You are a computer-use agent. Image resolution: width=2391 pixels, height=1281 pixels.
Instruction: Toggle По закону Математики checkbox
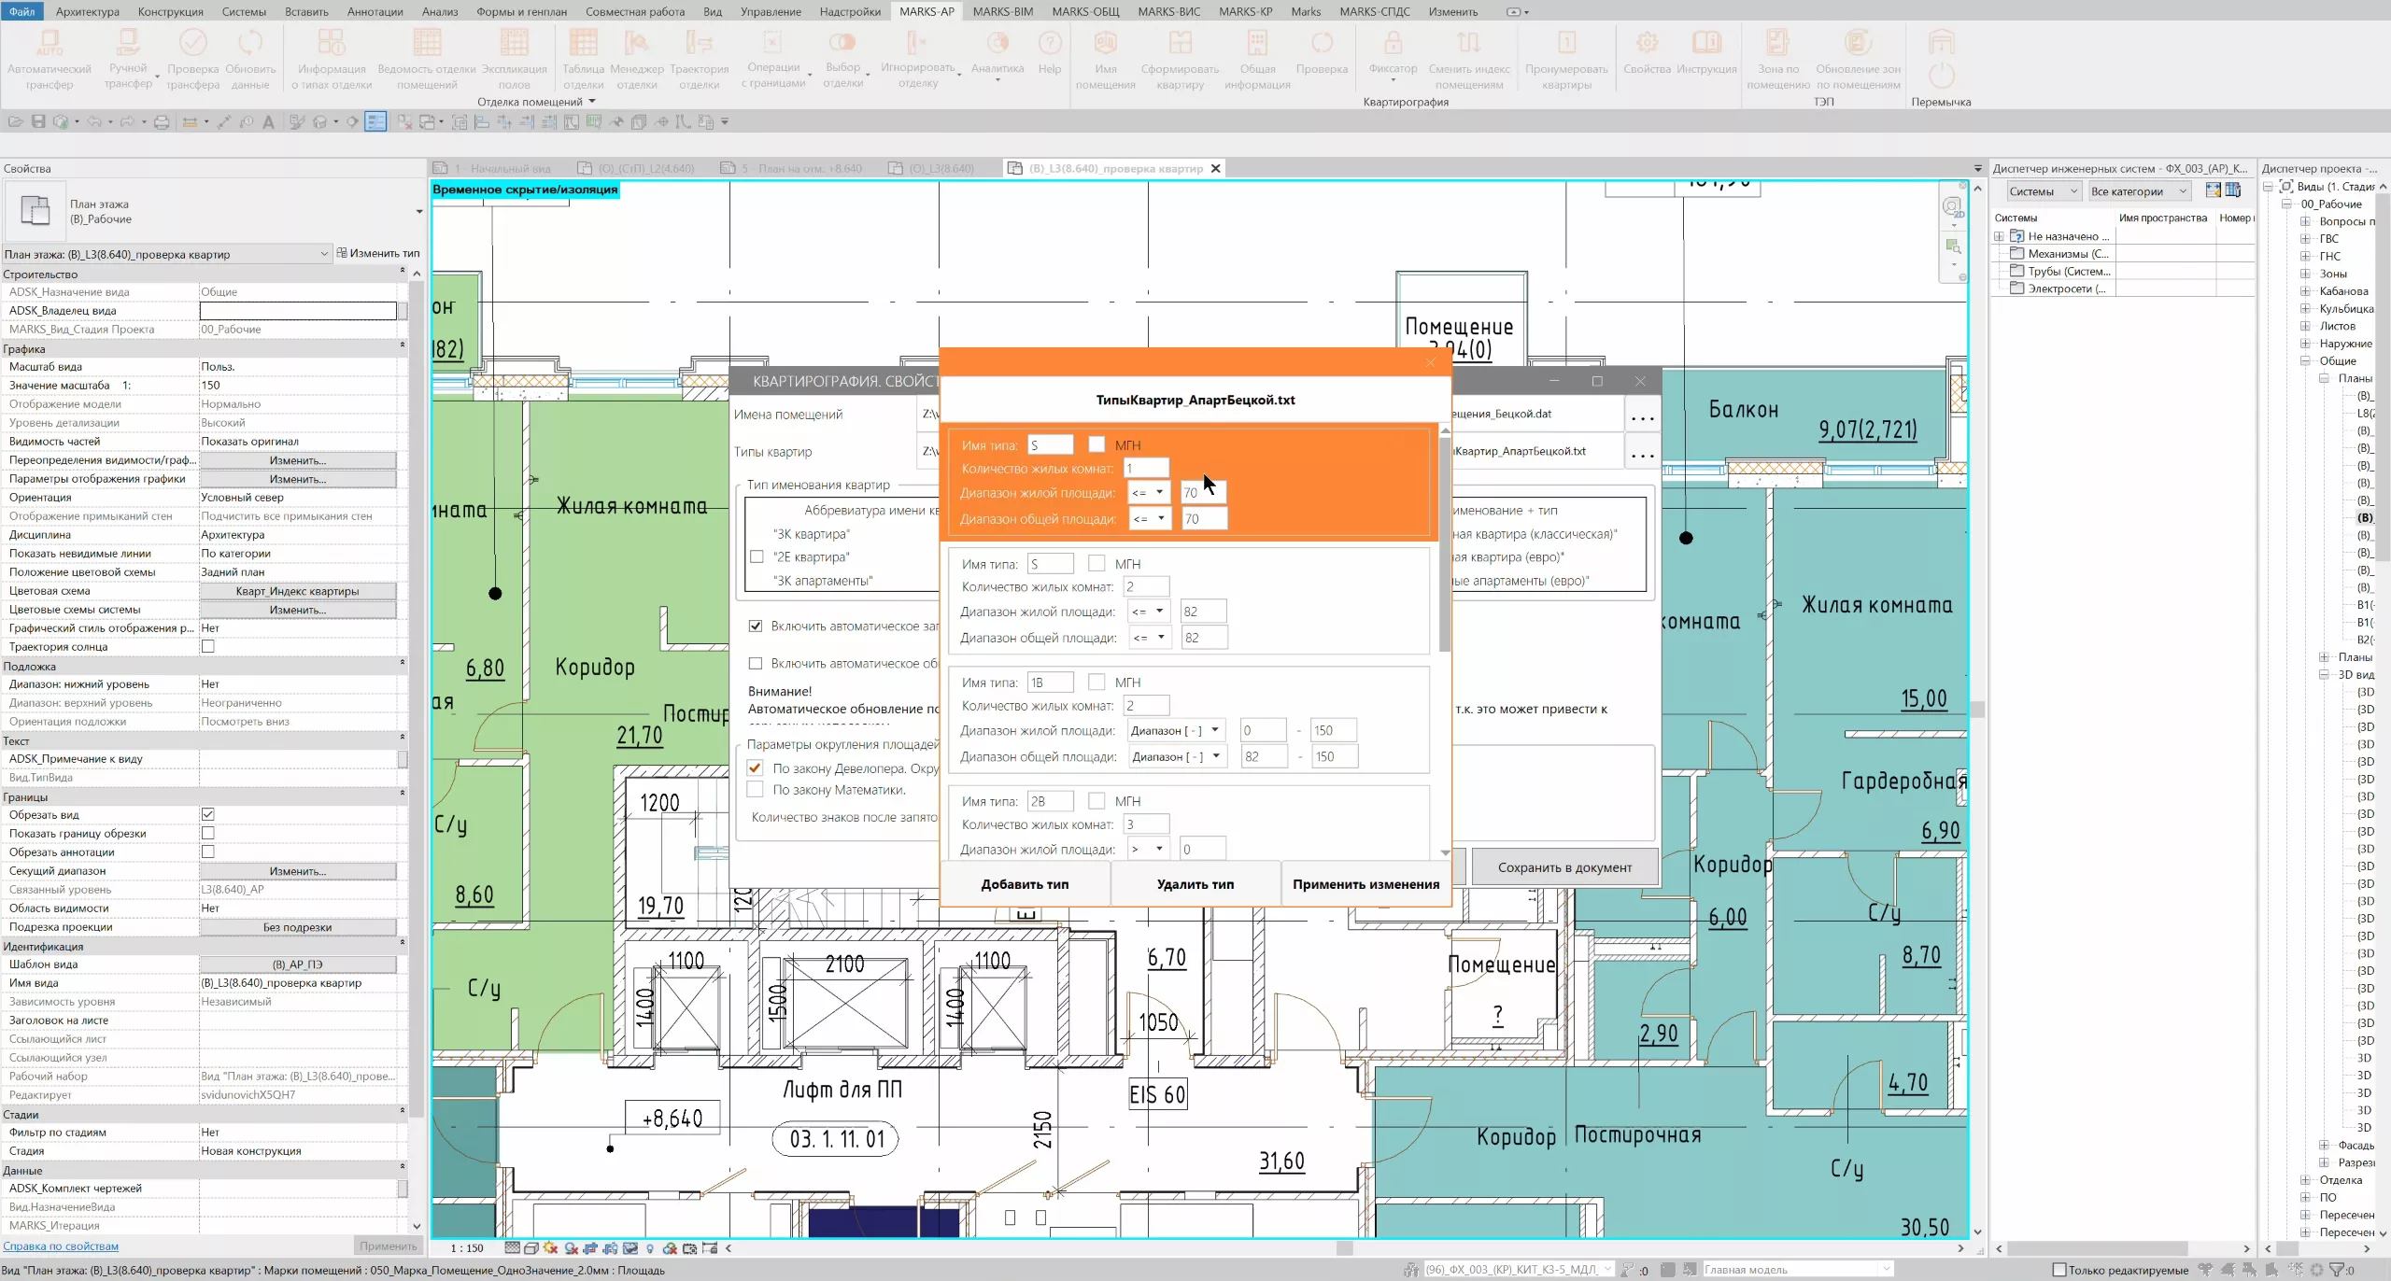pos(756,790)
